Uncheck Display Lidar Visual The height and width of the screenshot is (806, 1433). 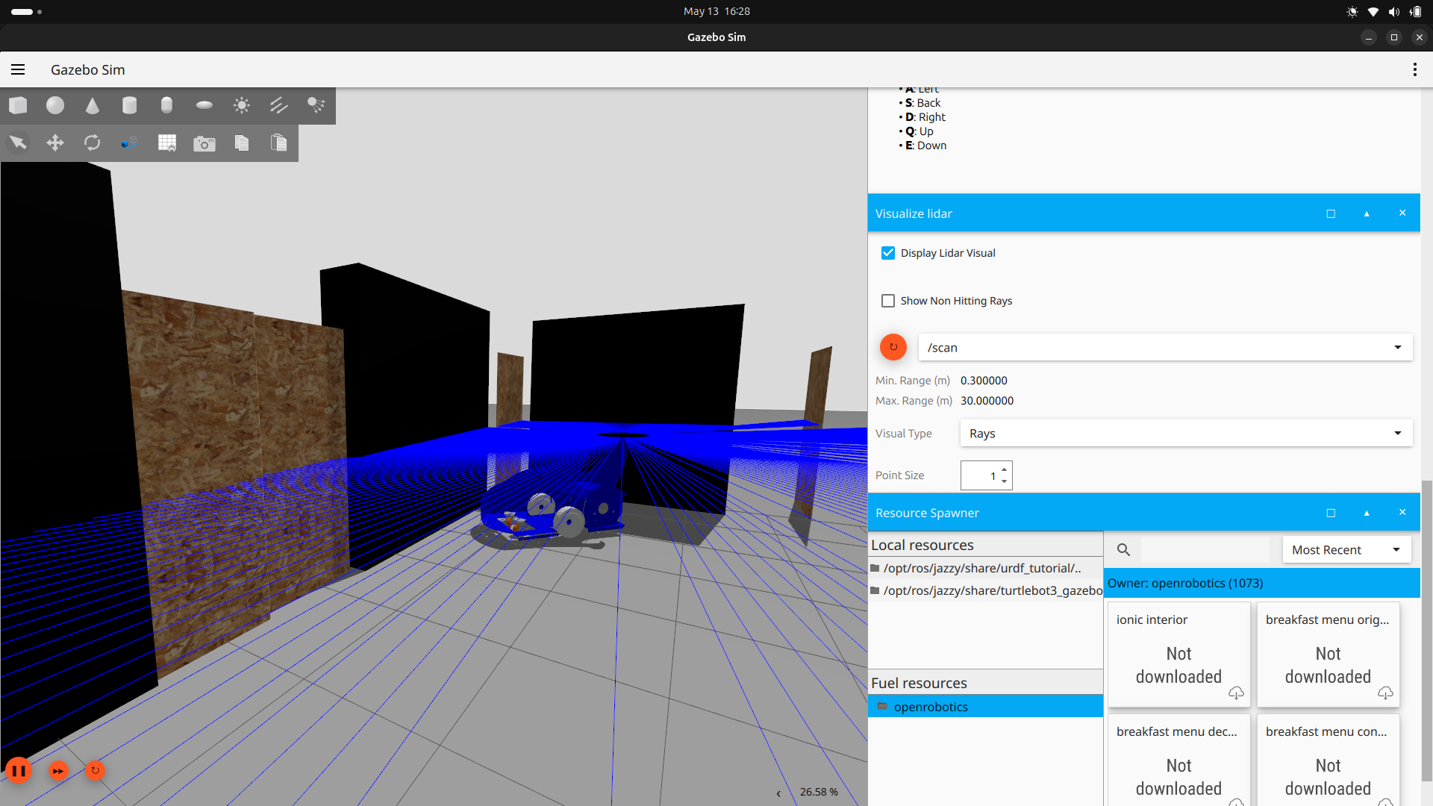click(888, 253)
